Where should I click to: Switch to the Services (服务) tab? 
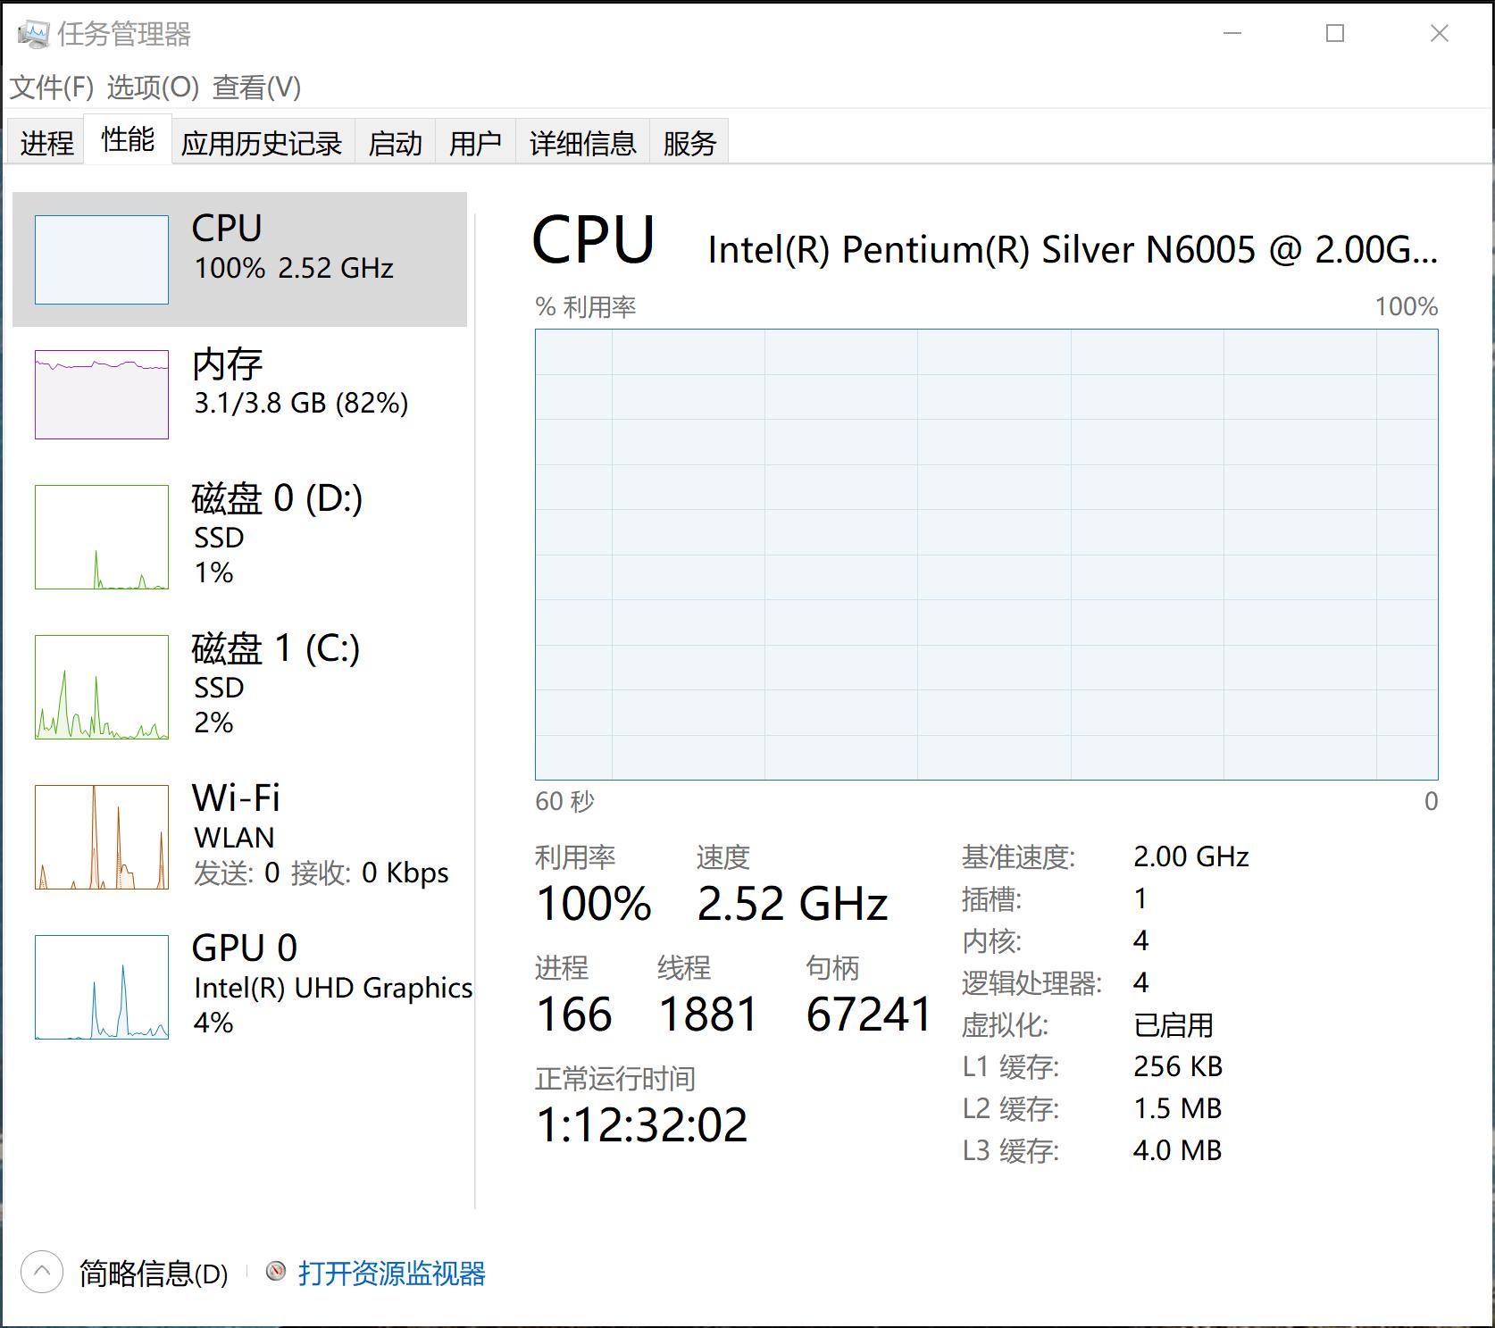point(689,143)
